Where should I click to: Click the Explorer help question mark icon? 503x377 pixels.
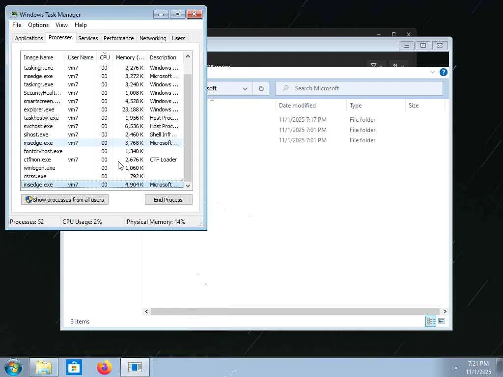(x=444, y=72)
